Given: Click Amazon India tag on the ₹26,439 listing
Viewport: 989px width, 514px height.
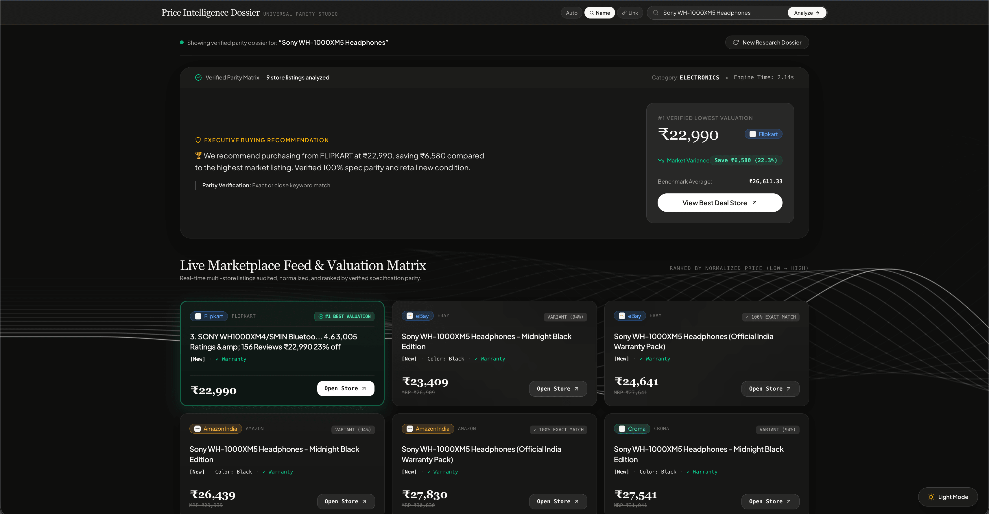Looking at the screenshot, I should coord(215,428).
